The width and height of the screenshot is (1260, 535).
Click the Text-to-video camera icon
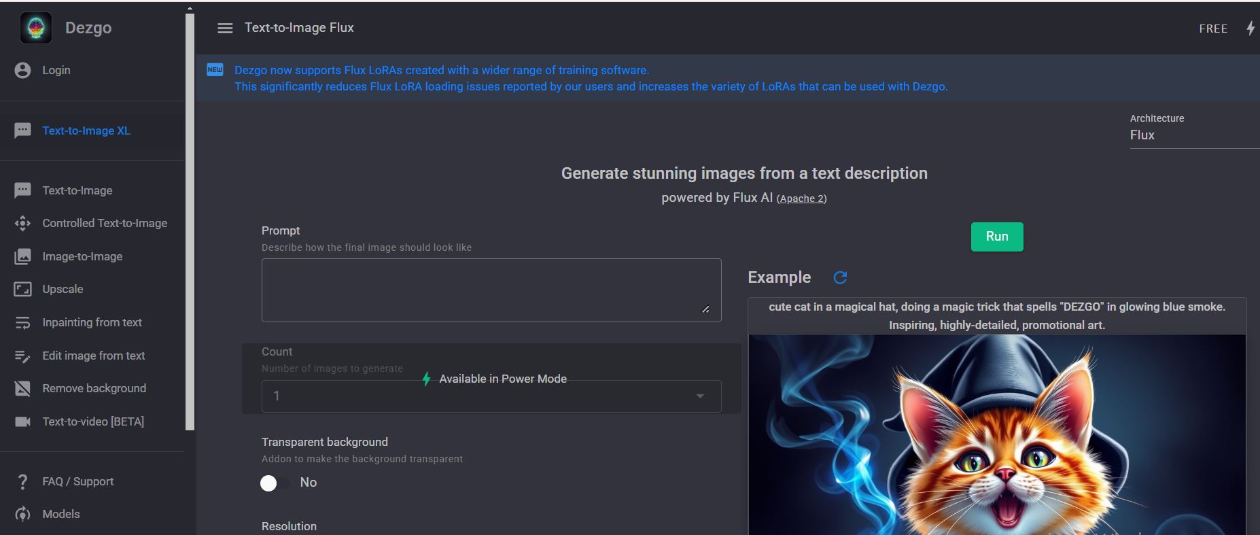22,421
